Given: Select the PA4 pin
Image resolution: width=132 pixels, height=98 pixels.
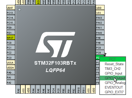Looking at the screenshot, I should (x=33, y=89).
